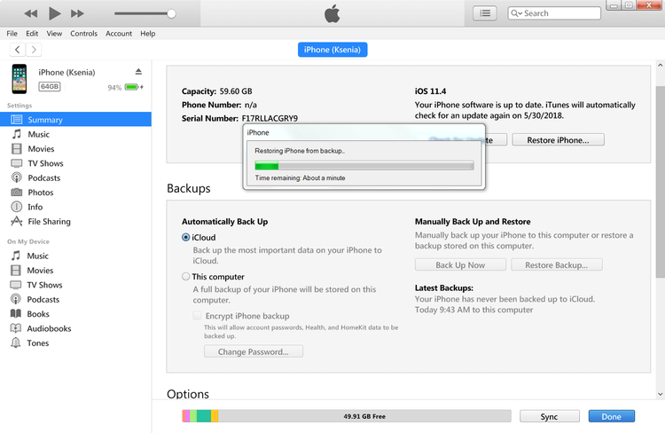The width and height of the screenshot is (665, 433).
Task: Select Music icon under On My Device
Action: tap(16, 256)
